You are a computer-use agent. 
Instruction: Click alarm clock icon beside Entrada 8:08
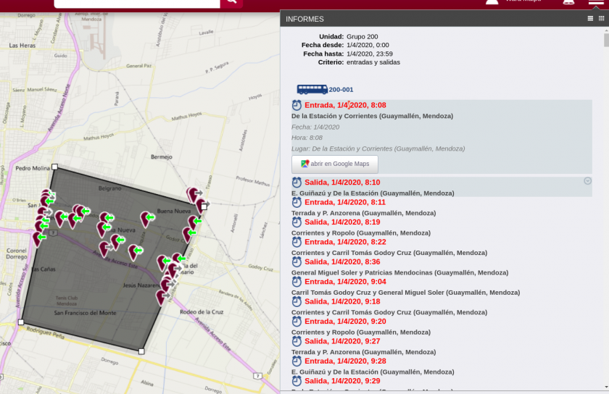point(297,105)
